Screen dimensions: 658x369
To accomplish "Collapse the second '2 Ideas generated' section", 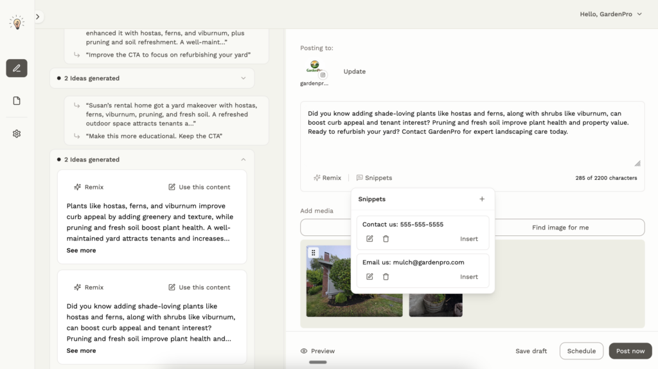I will [x=243, y=159].
